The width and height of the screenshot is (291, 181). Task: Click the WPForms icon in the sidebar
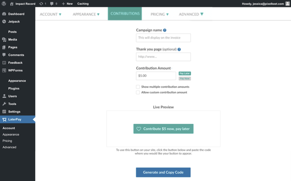click(4, 70)
